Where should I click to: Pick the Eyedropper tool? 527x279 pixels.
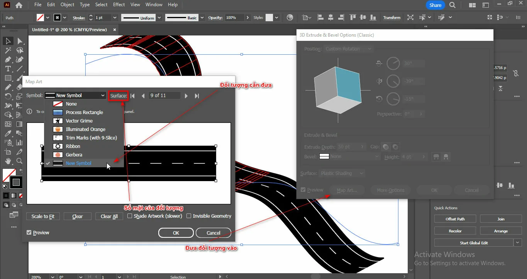point(8,133)
